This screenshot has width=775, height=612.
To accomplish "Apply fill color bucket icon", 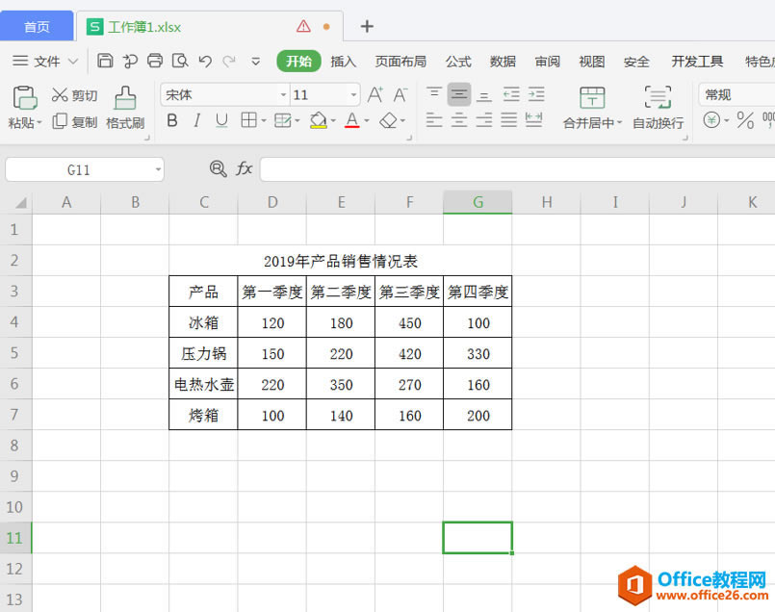I will pos(319,120).
